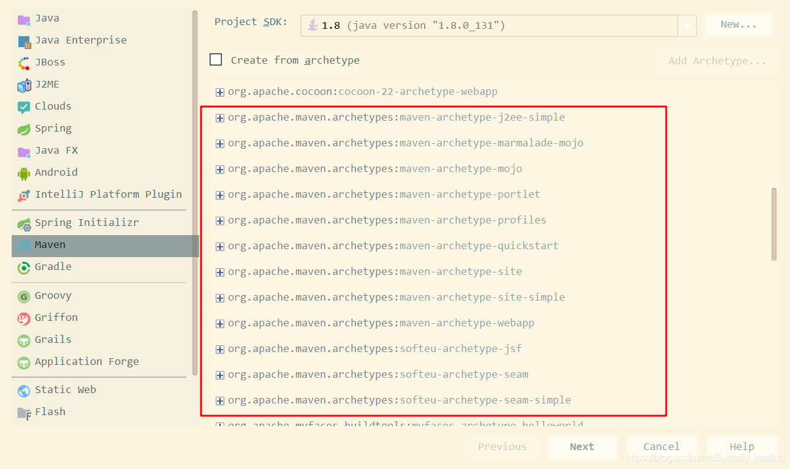
Task: Expand maven-archetype-webapp node
Action: pos(220,324)
